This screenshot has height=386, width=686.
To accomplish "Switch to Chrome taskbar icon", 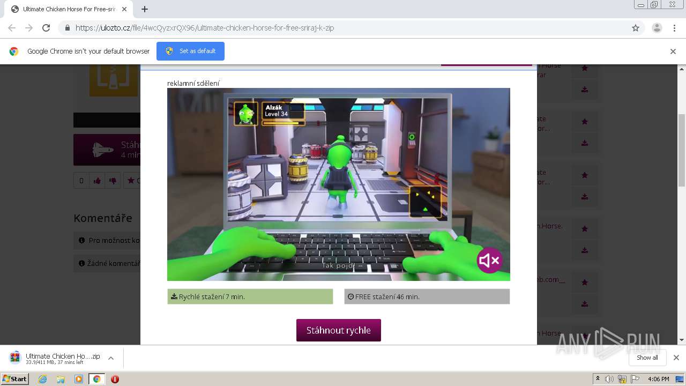I will coord(96,379).
